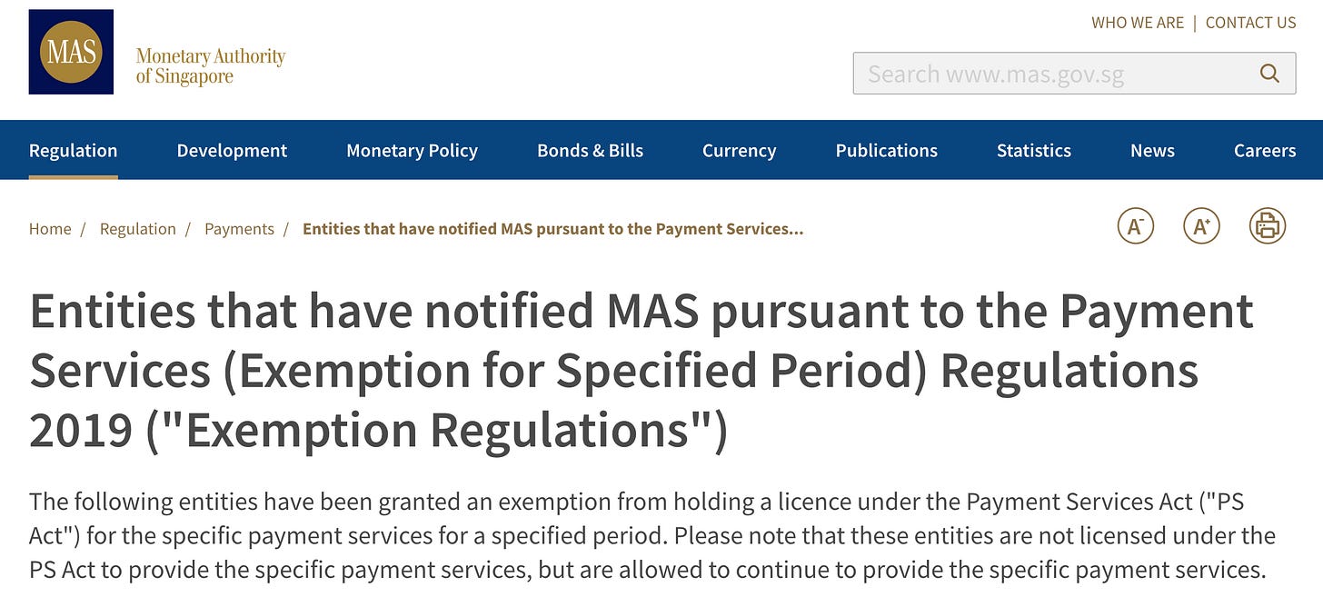Open the Development menu
Image resolution: width=1323 pixels, height=607 pixels.
[x=232, y=151]
